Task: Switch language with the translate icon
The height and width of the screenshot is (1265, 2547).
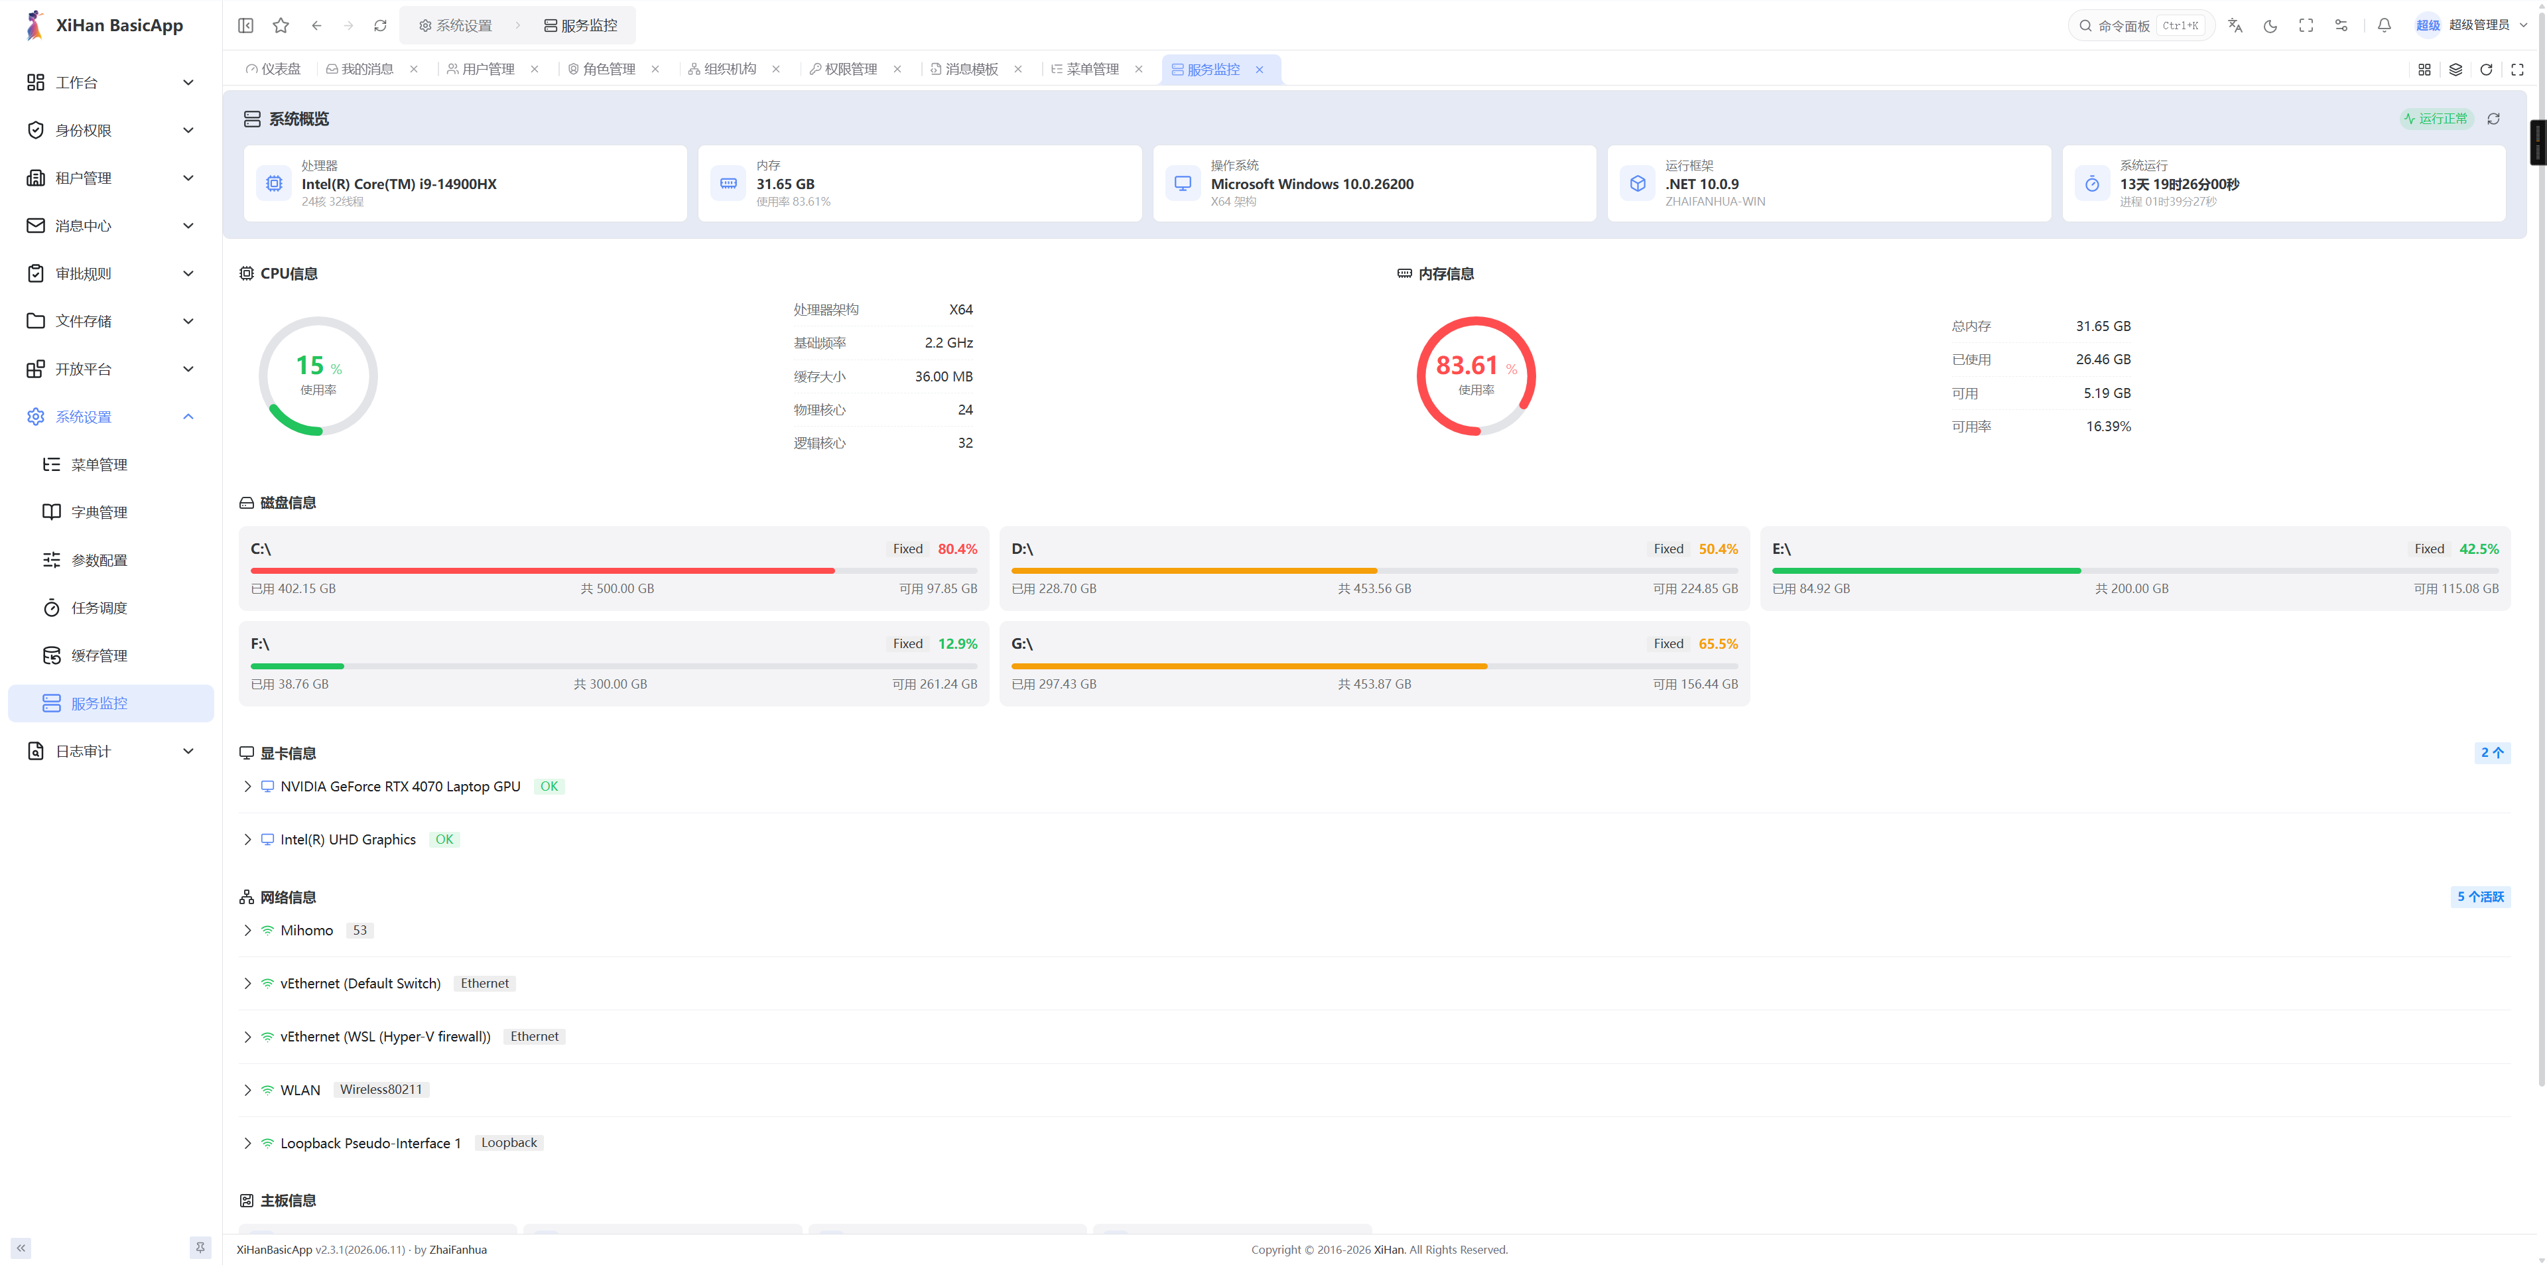Action: (2235, 26)
